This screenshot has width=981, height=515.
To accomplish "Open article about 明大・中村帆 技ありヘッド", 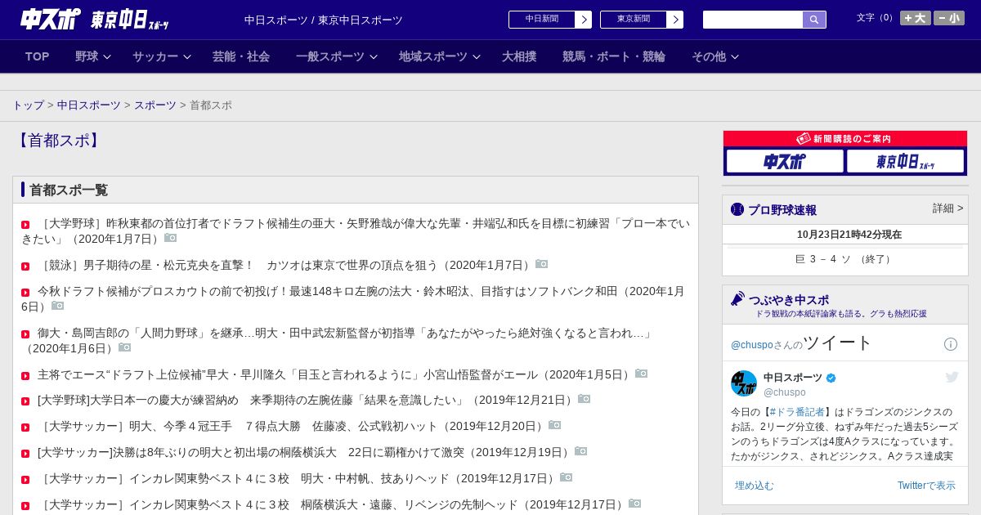I will pos(298,478).
